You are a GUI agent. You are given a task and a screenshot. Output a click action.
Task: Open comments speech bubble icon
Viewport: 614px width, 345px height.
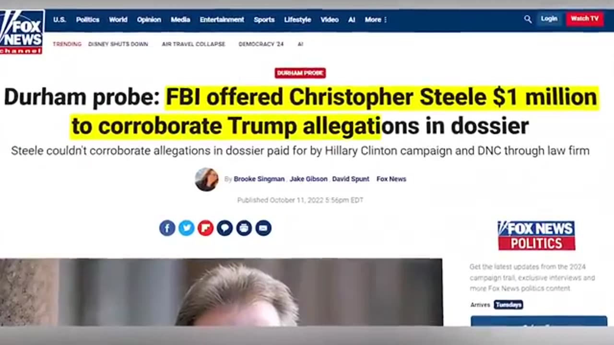coord(224,228)
